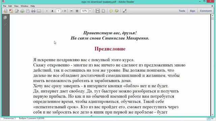Click the Adobe Reader title bar icon
The image size is (216, 121).
[4, 2]
